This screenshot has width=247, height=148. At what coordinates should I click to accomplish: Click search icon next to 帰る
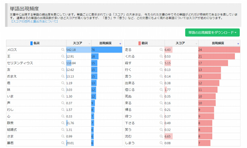click(x=161, y=110)
